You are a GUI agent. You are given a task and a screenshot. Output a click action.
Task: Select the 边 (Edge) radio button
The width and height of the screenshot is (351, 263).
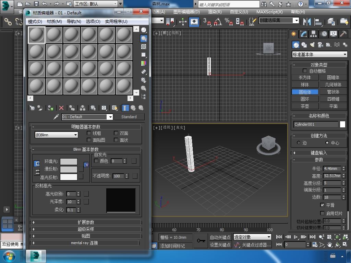(299, 143)
